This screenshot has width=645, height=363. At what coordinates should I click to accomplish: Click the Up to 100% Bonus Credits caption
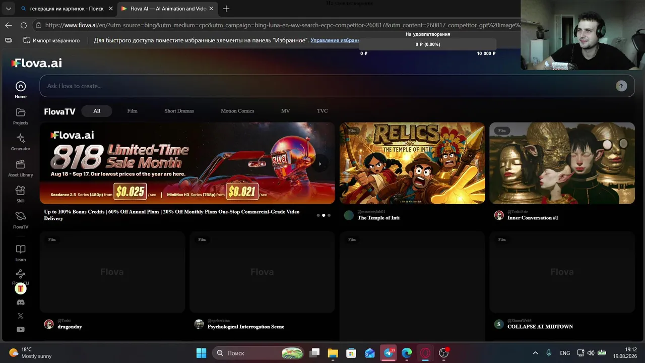172,215
